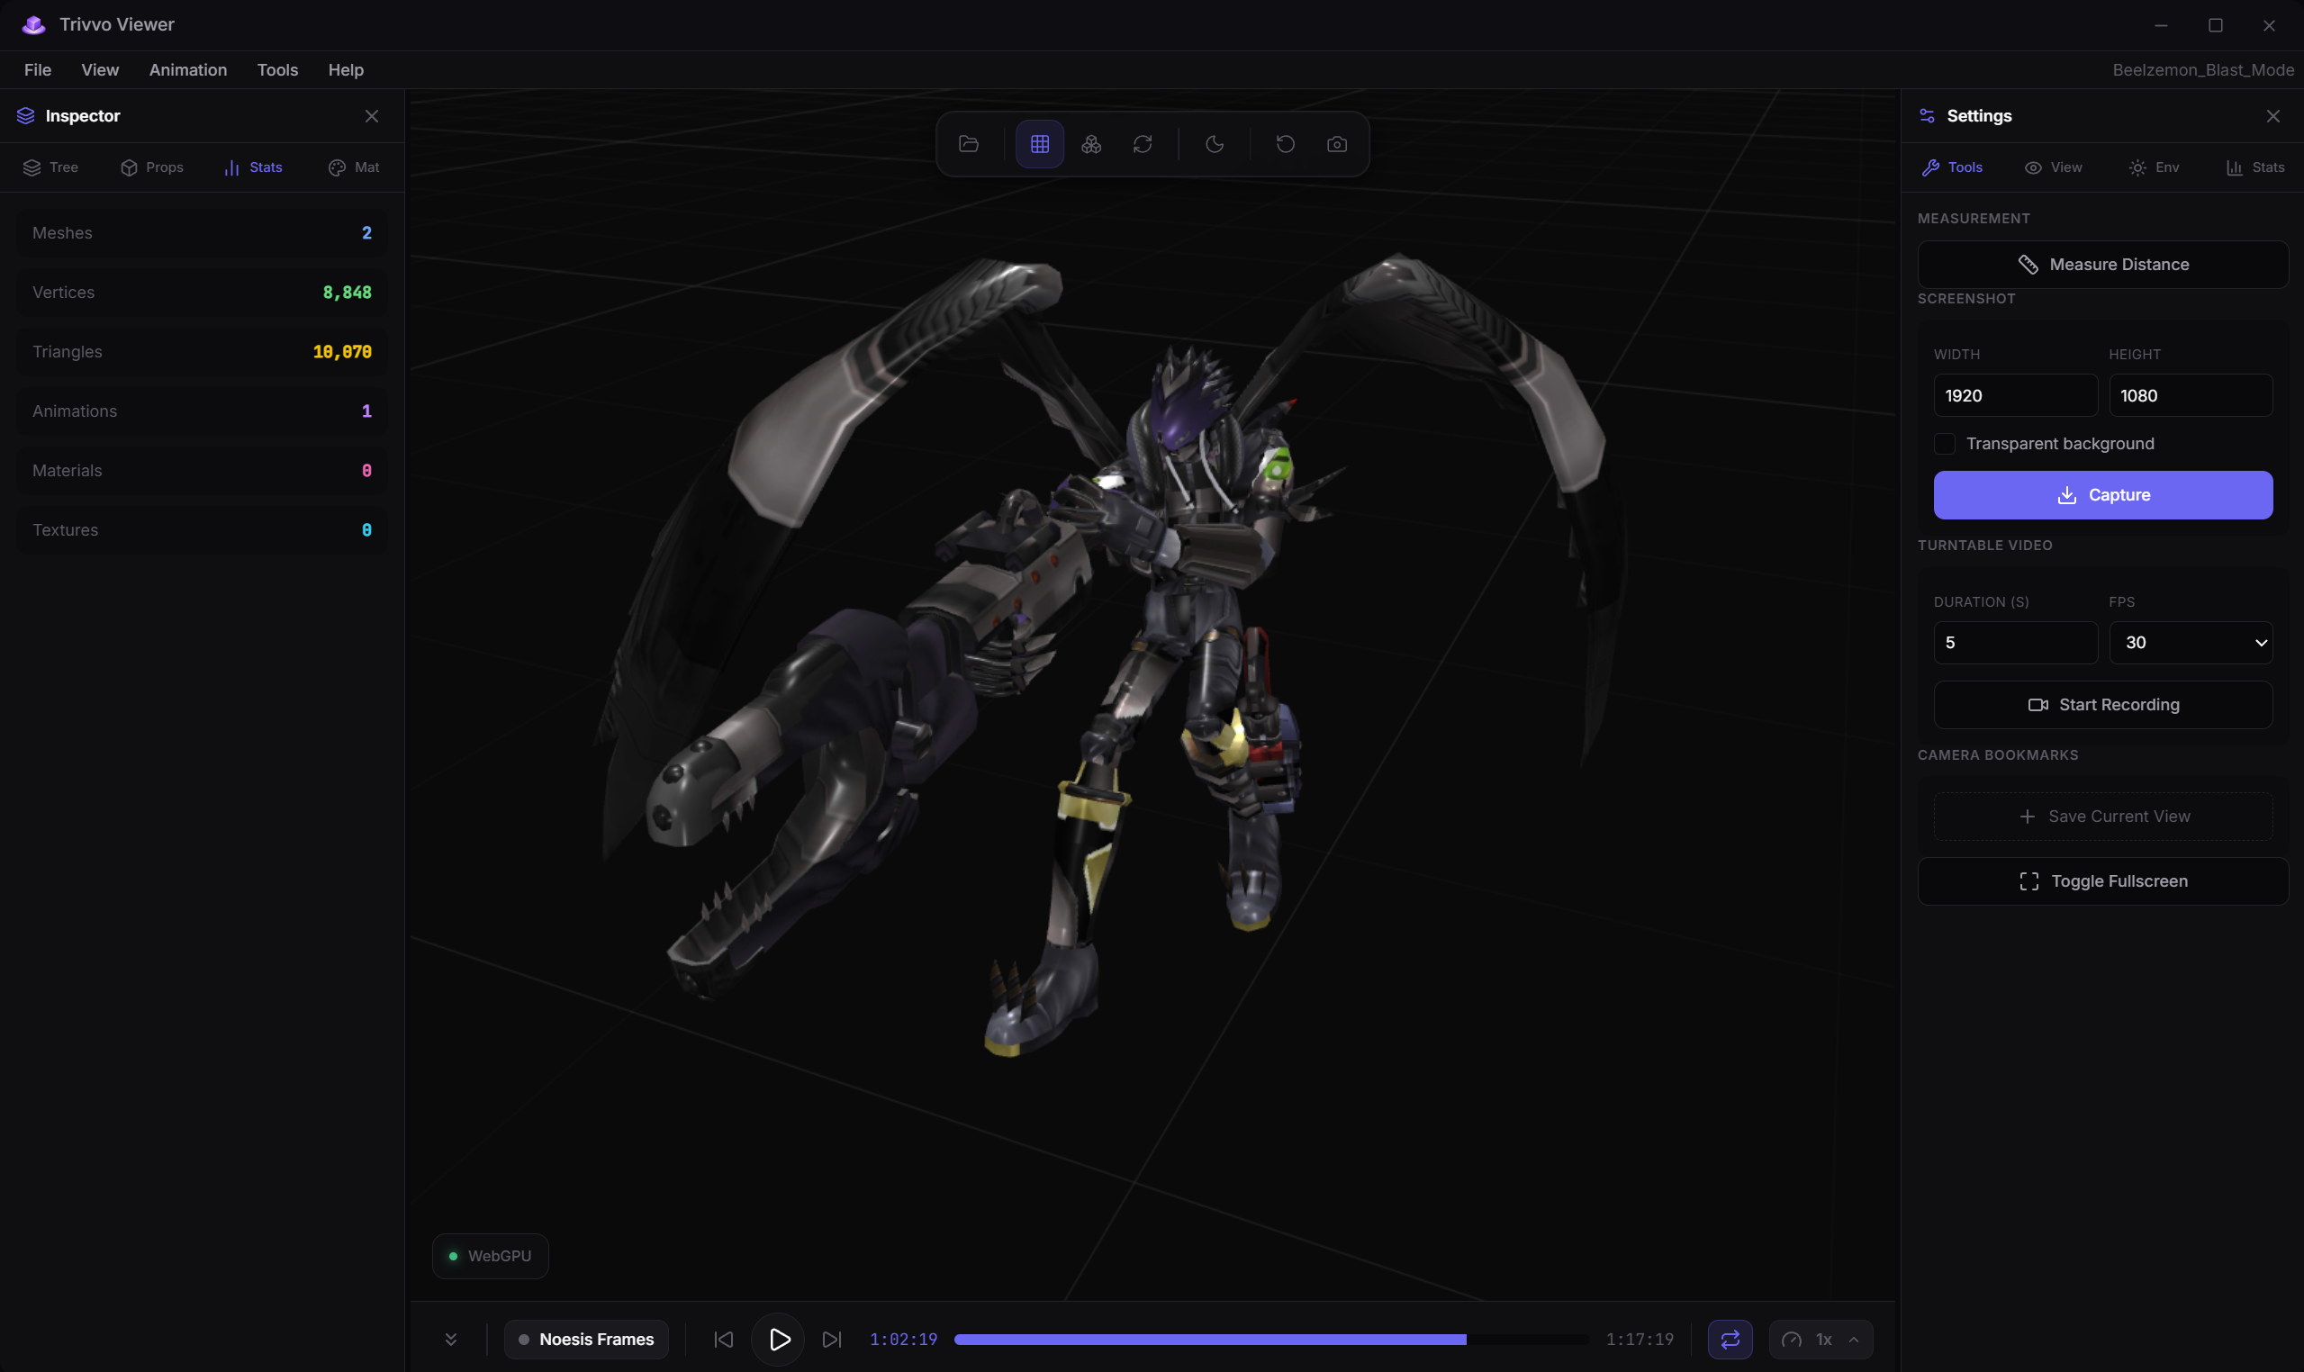2304x1372 pixels.
Task: Select the 3D cubes wireframe icon
Action: coord(1091,144)
